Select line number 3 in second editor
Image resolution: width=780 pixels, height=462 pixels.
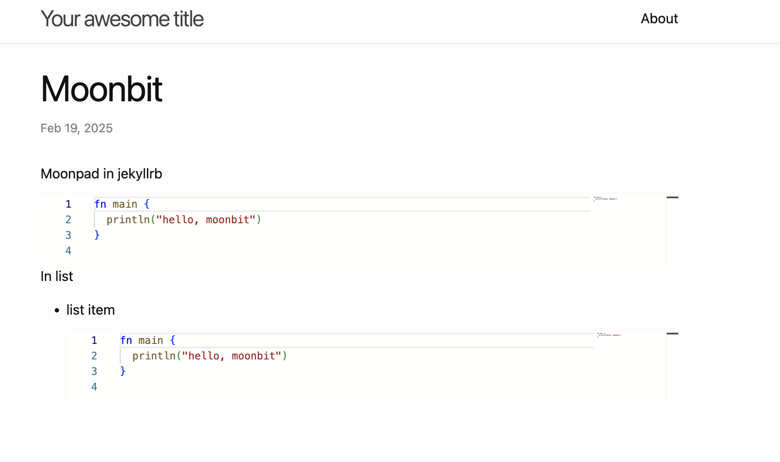pyautogui.click(x=94, y=371)
